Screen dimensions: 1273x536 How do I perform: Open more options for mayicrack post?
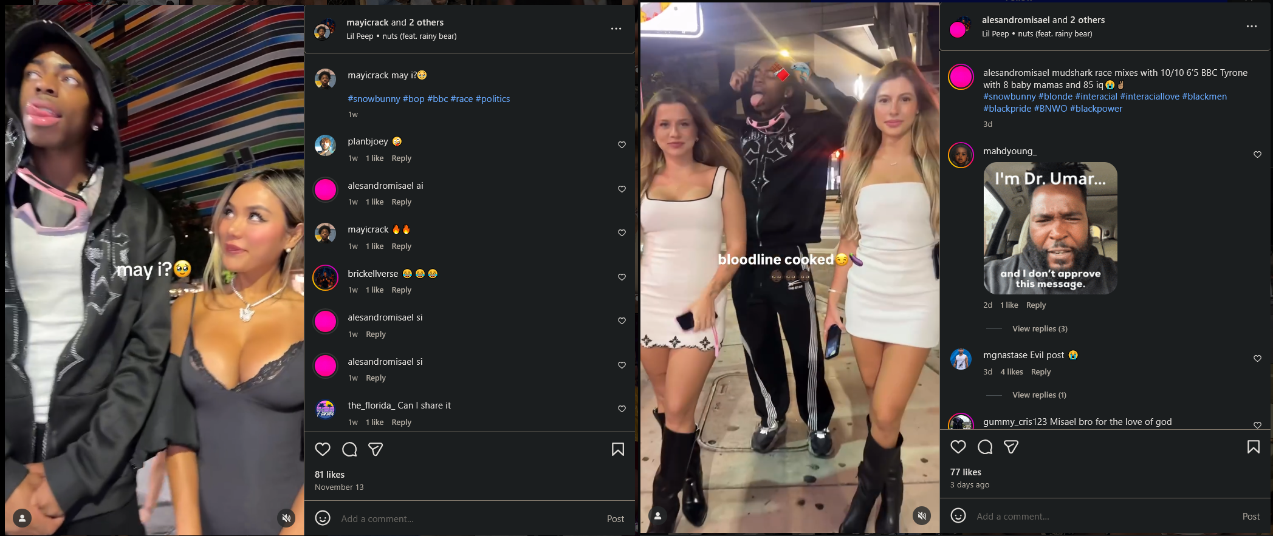[616, 29]
